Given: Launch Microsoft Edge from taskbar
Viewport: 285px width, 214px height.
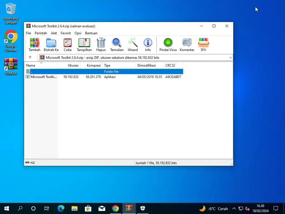Looking at the screenshot, I should (x=61, y=208).
